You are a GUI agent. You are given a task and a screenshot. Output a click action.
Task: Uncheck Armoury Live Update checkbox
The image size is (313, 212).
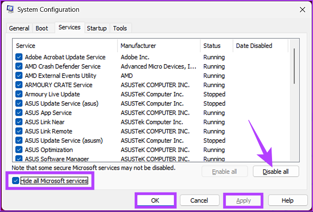point(19,94)
